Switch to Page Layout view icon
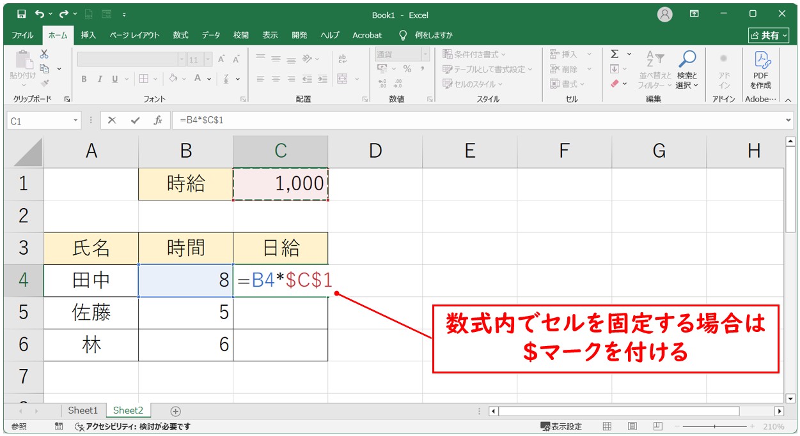Image resolution: width=800 pixels, height=436 pixels. [x=632, y=426]
